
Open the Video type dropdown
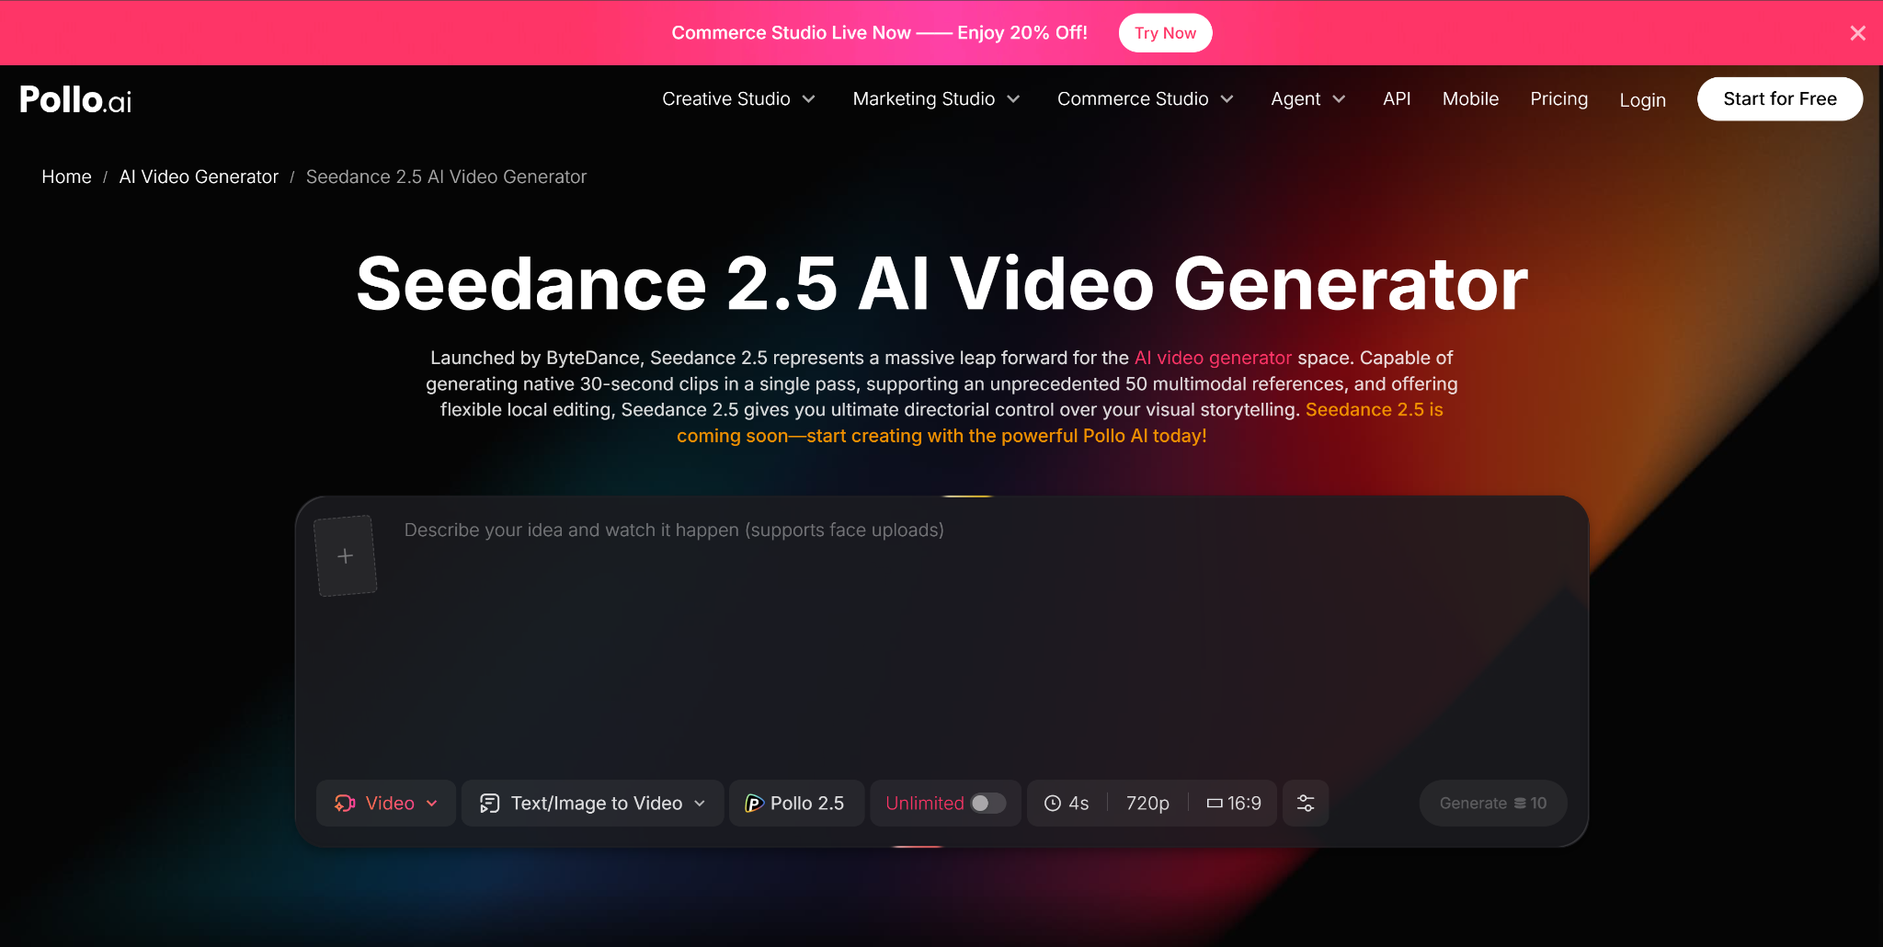click(386, 803)
